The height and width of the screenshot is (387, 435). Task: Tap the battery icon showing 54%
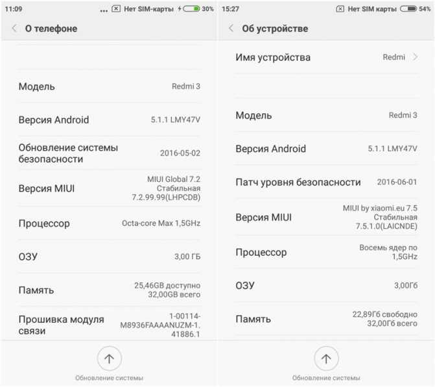point(408,9)
